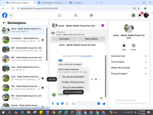
Task: Click More options button
Action: [91, 39]
